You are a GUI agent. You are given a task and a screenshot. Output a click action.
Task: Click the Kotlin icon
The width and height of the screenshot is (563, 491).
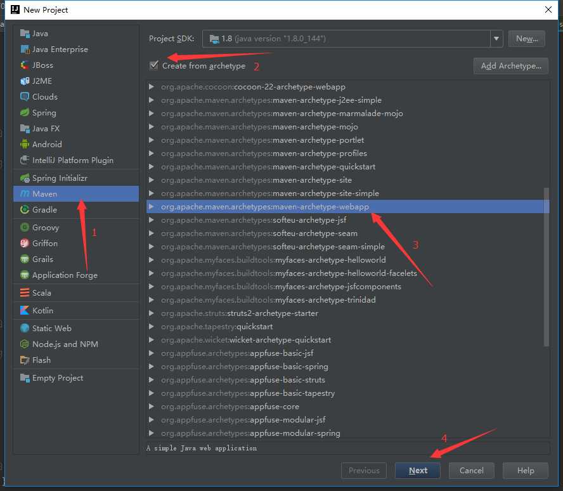point(25,310)
